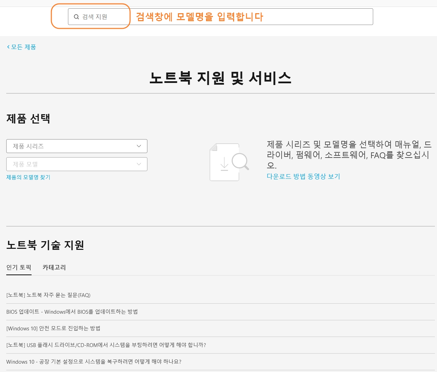Open the 제품 시리즈 dropdown

(77, 146)
